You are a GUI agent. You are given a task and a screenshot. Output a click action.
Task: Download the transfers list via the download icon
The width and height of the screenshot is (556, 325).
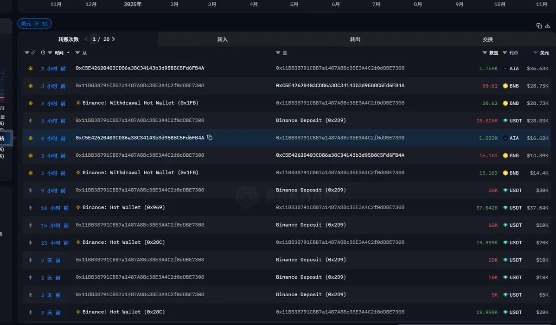tap(548, 25)
